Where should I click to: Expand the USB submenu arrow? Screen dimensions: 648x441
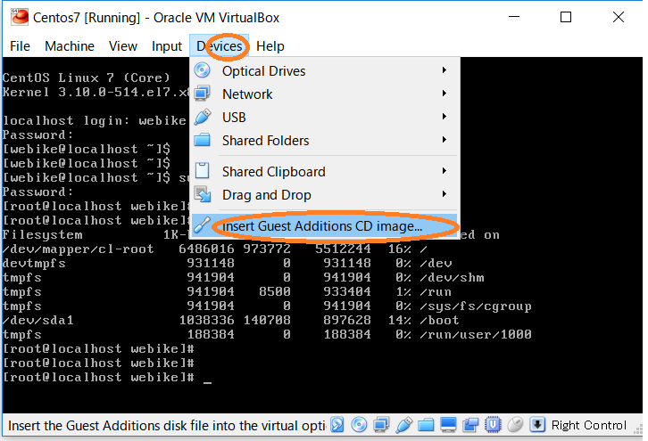coord(444,117)
